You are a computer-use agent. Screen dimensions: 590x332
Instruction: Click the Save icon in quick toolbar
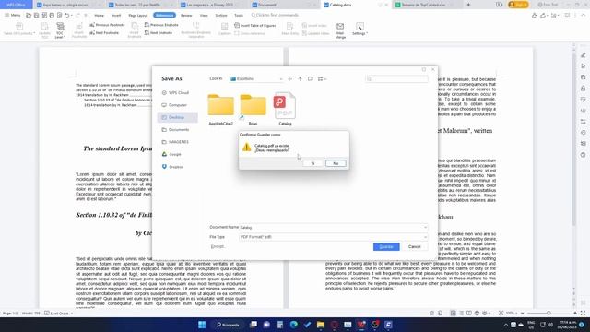[x=37, y=15]
